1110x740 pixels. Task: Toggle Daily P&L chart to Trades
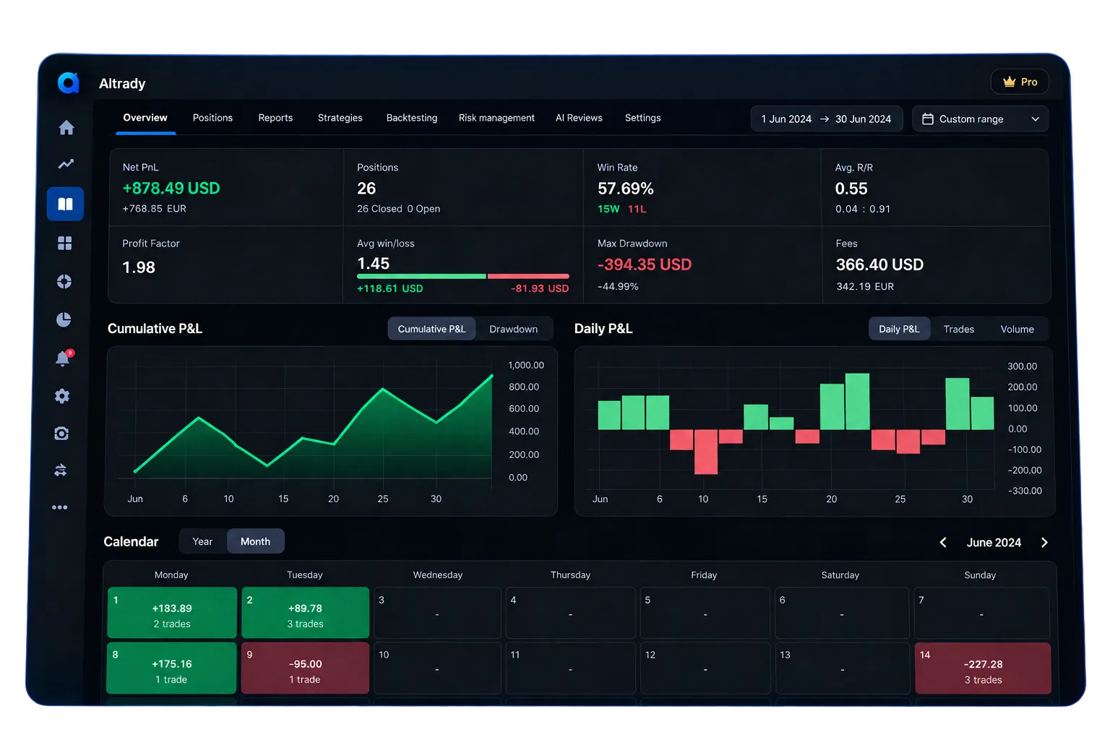coord(958,329)
